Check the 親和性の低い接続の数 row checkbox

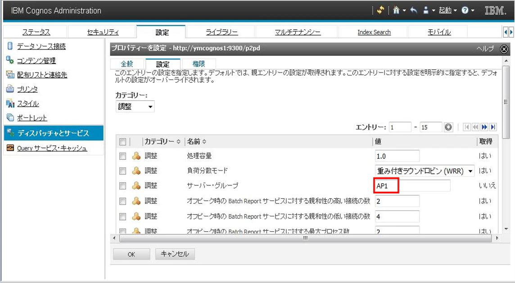(122, 216)
